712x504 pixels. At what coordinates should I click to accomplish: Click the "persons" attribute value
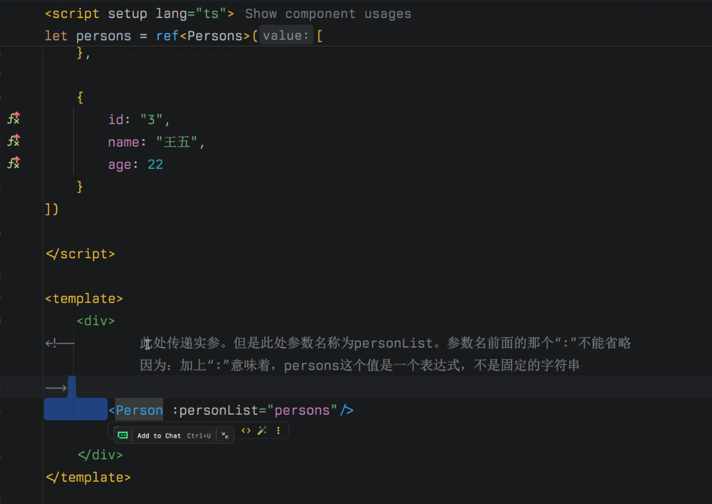pos(302,410)
